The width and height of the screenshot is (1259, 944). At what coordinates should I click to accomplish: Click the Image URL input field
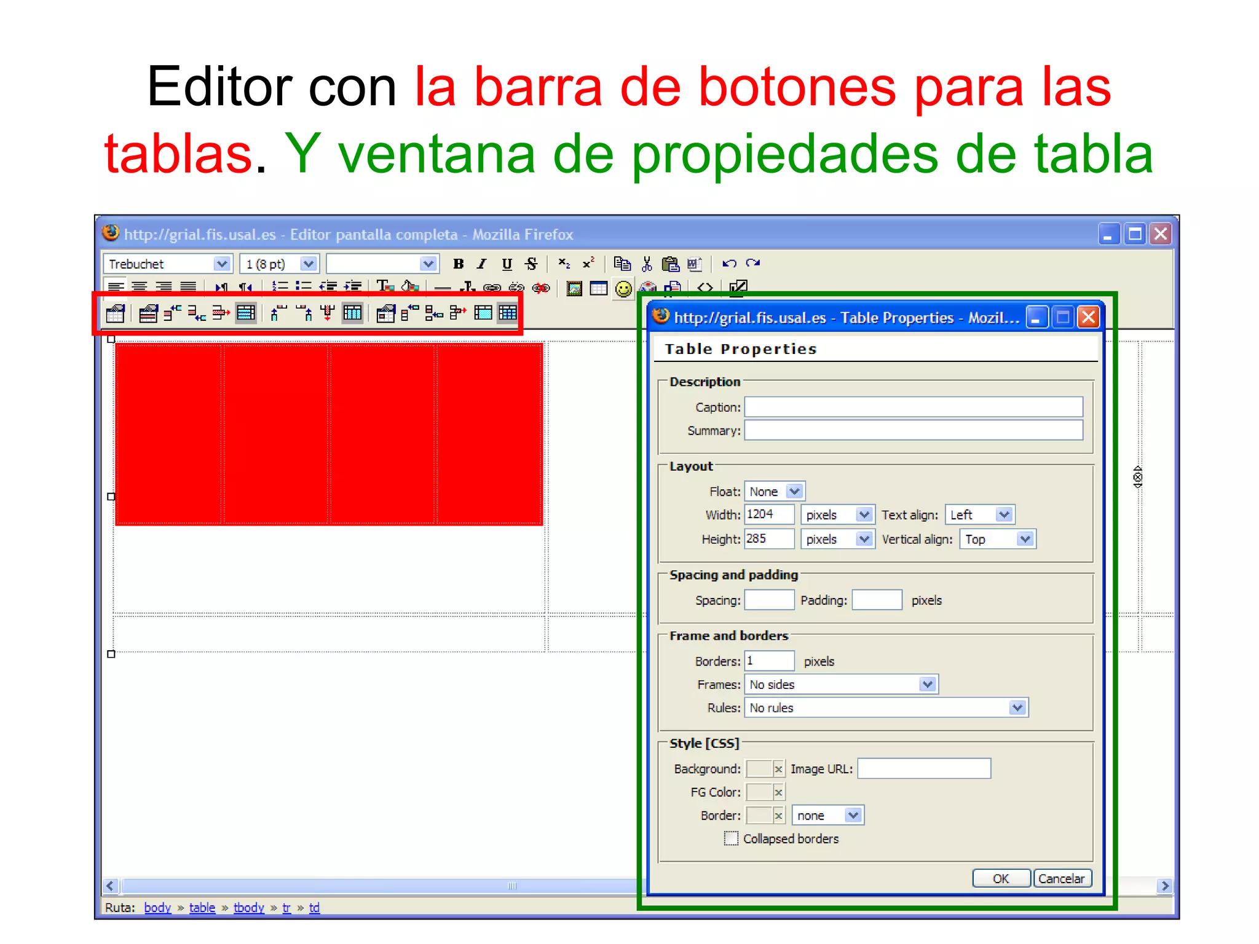[x=924, y=769]
